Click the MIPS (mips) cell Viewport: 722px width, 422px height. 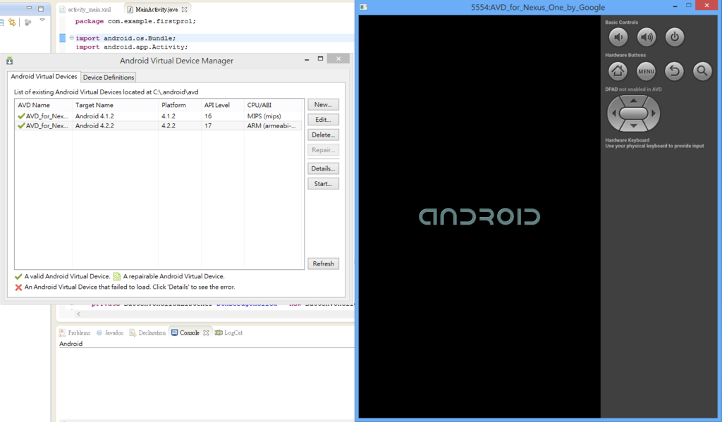click(264, 116)
